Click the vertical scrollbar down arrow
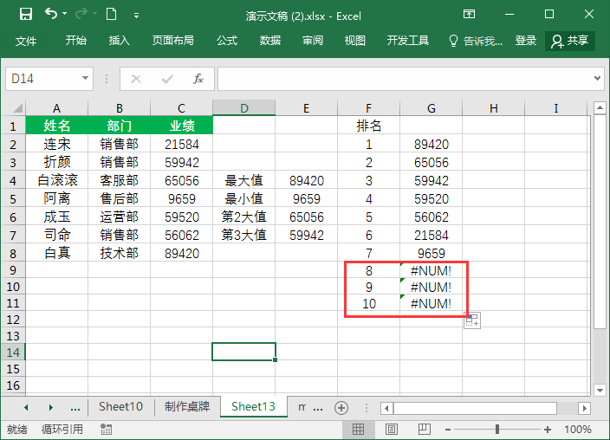 click(x=600, y=390)
